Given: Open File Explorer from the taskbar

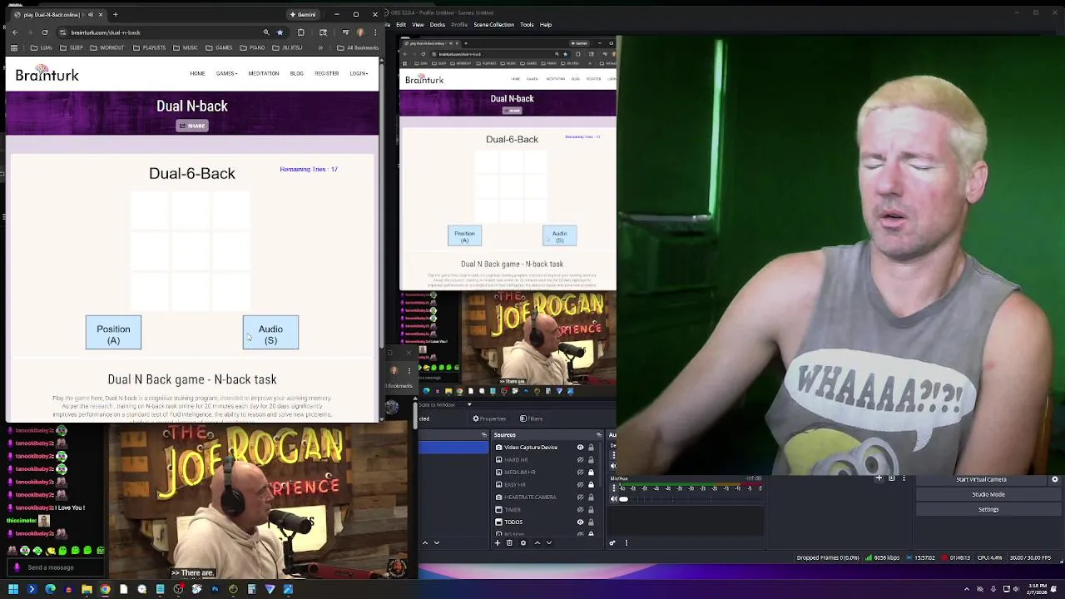Looking at the screenshot, I should (87, 589).
